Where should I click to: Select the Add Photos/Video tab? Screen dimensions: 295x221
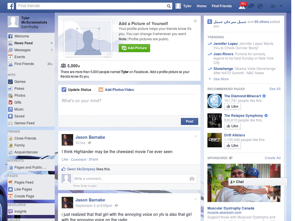(116, 90)
